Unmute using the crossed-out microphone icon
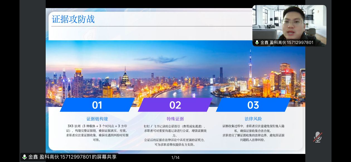Viewport: 351px width, 162px height. coord(317,137)
